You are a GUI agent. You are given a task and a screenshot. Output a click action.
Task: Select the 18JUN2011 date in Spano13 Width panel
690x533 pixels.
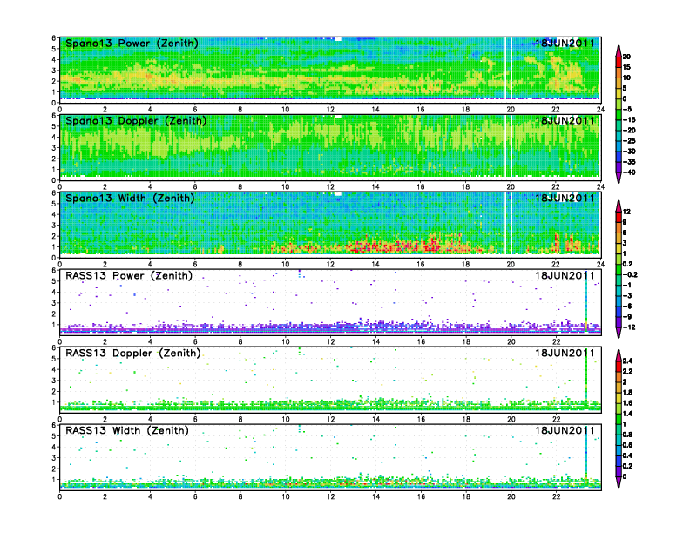tap(565, 199)
